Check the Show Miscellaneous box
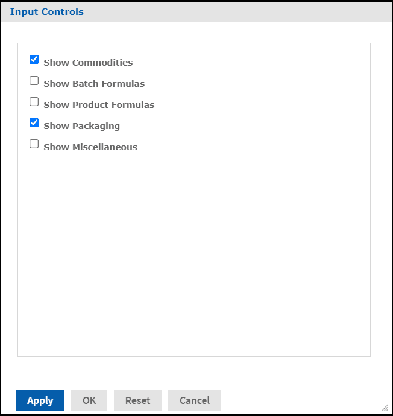This screenshot has width=393, height=416. tap(34, 144)
